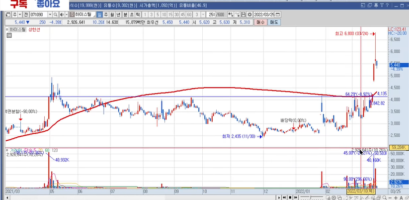Click the line overlay compare icon
This screenshot has width=409, height=200.
[x=237, y=14]
